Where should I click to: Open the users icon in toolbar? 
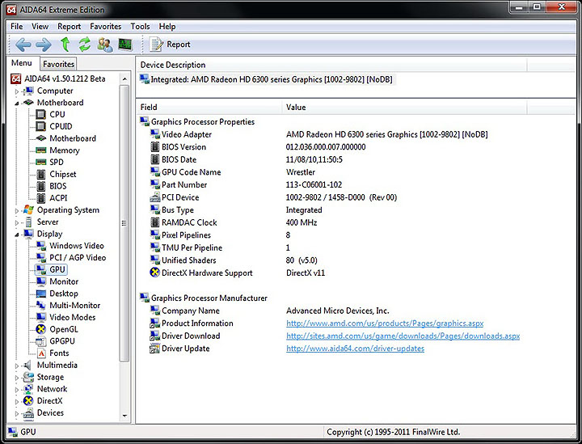105,44
